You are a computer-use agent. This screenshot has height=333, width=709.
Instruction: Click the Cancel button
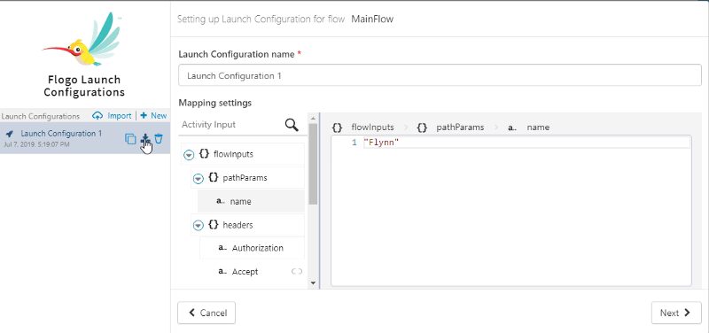coord(206,313)
